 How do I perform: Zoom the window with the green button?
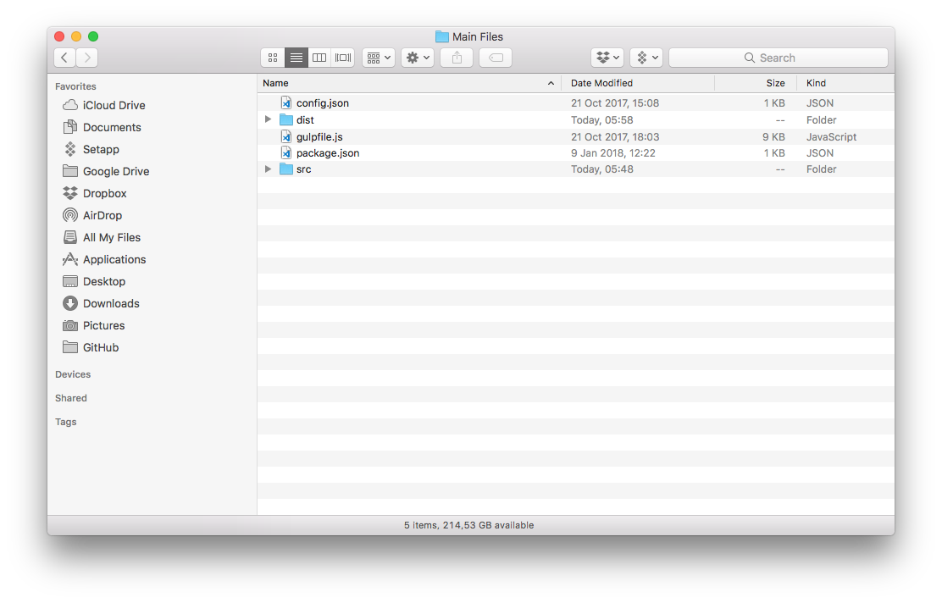(x=93, y=36)
